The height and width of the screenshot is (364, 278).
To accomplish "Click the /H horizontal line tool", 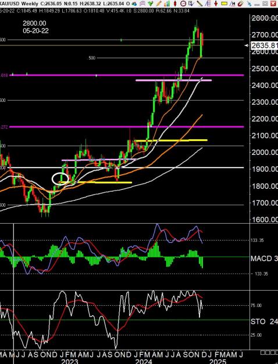I will [x=232, y=3].
